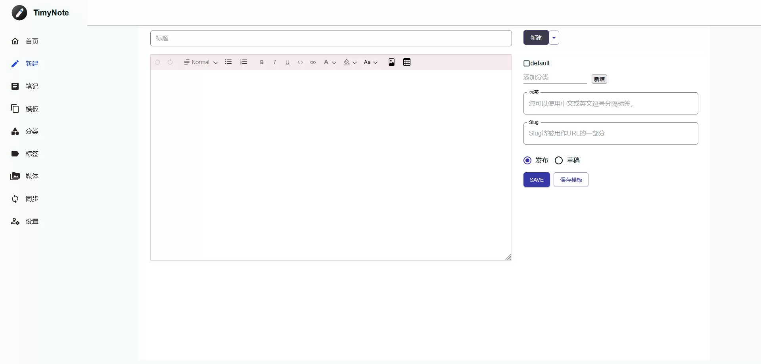The image size is (761, 364).
Task: Open the font size Aa dropdown
Action: pos(370,62)
